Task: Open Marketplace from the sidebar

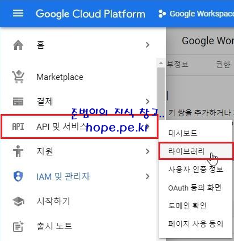Action: point(78,77)
